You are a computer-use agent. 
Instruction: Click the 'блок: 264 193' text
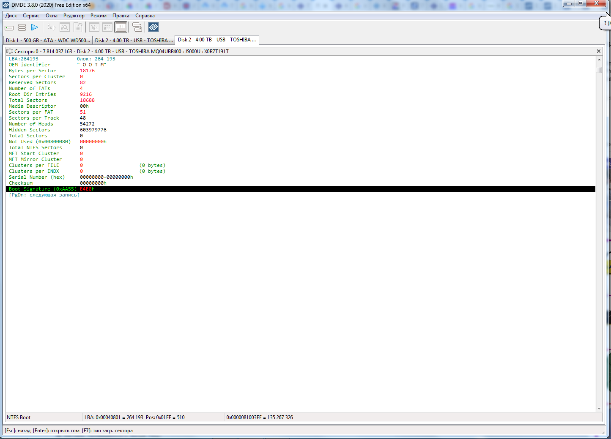[x=96, y=59]
